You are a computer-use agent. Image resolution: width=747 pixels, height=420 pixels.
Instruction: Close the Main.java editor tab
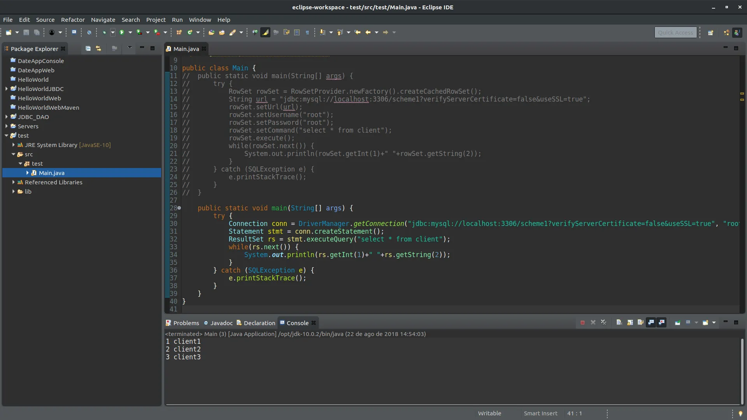coord(204,49)
